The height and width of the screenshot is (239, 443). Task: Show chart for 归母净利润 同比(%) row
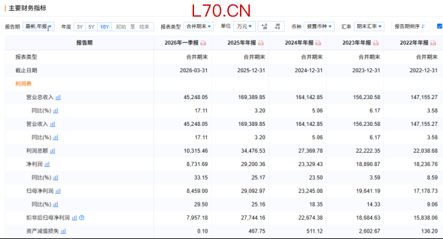click(56, 204)
